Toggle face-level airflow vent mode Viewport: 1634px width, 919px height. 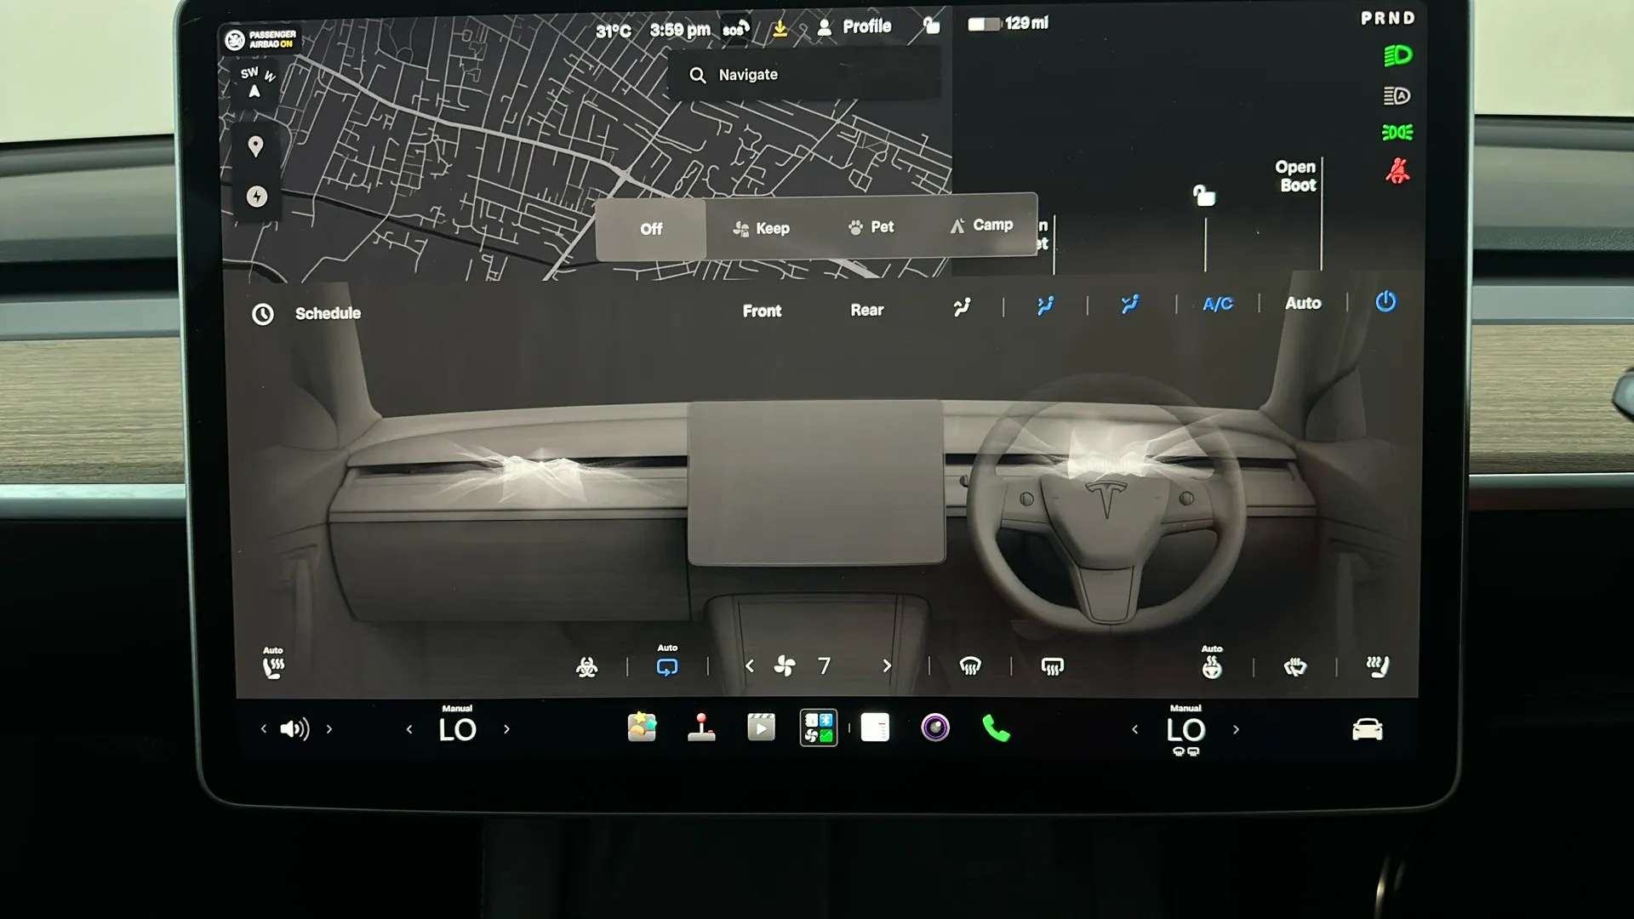(x=1045, y=305)
